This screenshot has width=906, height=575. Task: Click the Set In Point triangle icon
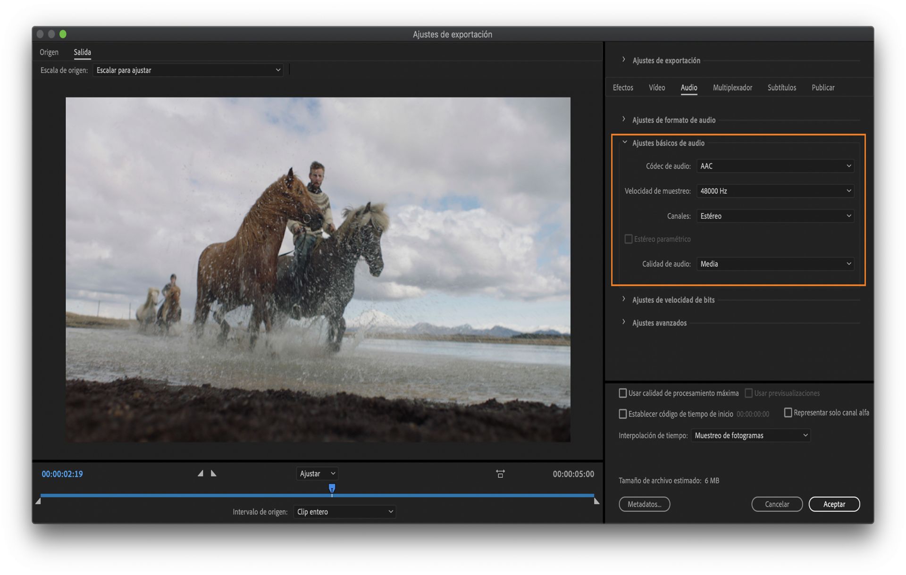[201, 473]
